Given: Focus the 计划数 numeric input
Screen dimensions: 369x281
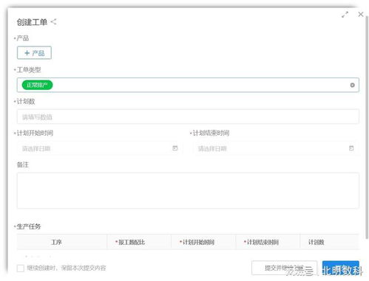Looking at the screenshot, I should click(188, 117).
